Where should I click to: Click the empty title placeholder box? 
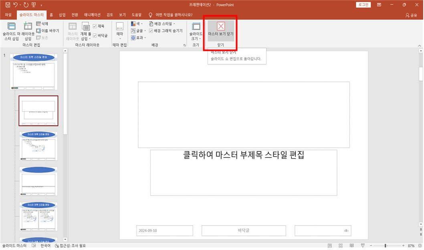point(244,115)
